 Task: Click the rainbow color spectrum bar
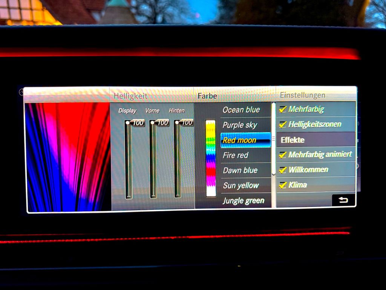pos(211,158)
